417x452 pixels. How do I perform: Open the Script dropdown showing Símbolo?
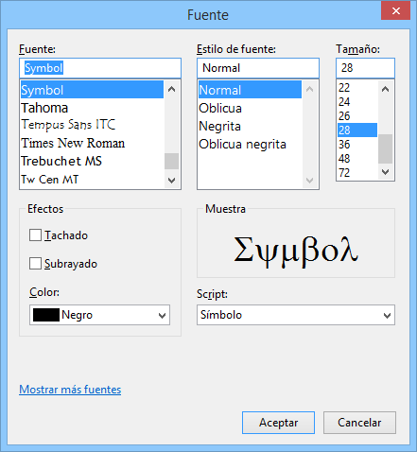[296, 315]
